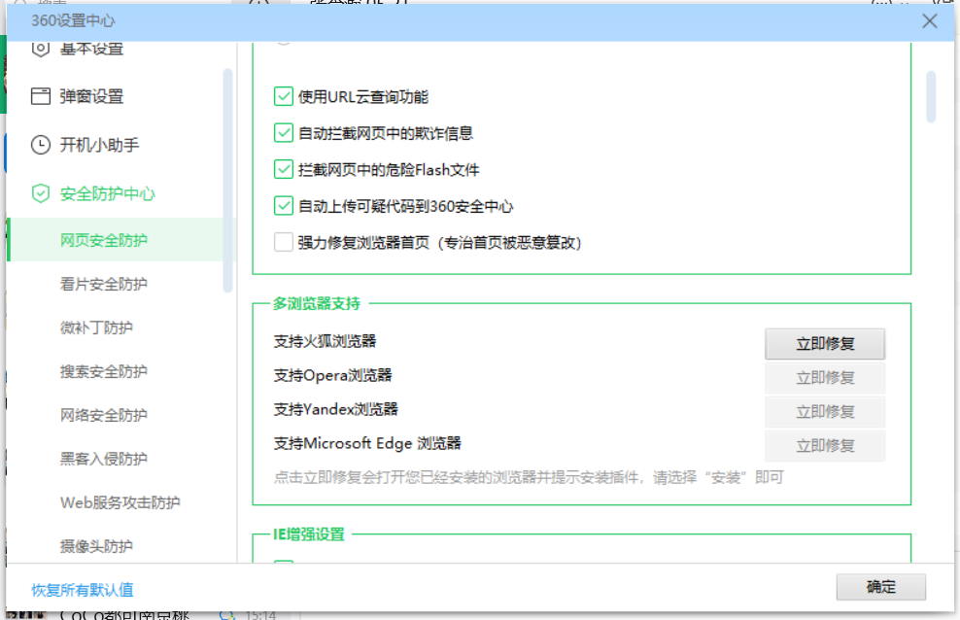Enable 强力修复浏览器首页 checkbox
The image size is (960, 620).
[284, 242]
